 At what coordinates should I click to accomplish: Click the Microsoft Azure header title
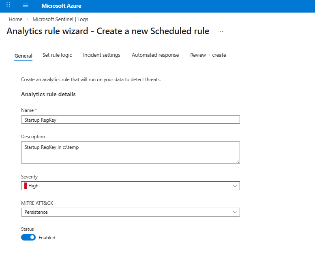(61, 6)
